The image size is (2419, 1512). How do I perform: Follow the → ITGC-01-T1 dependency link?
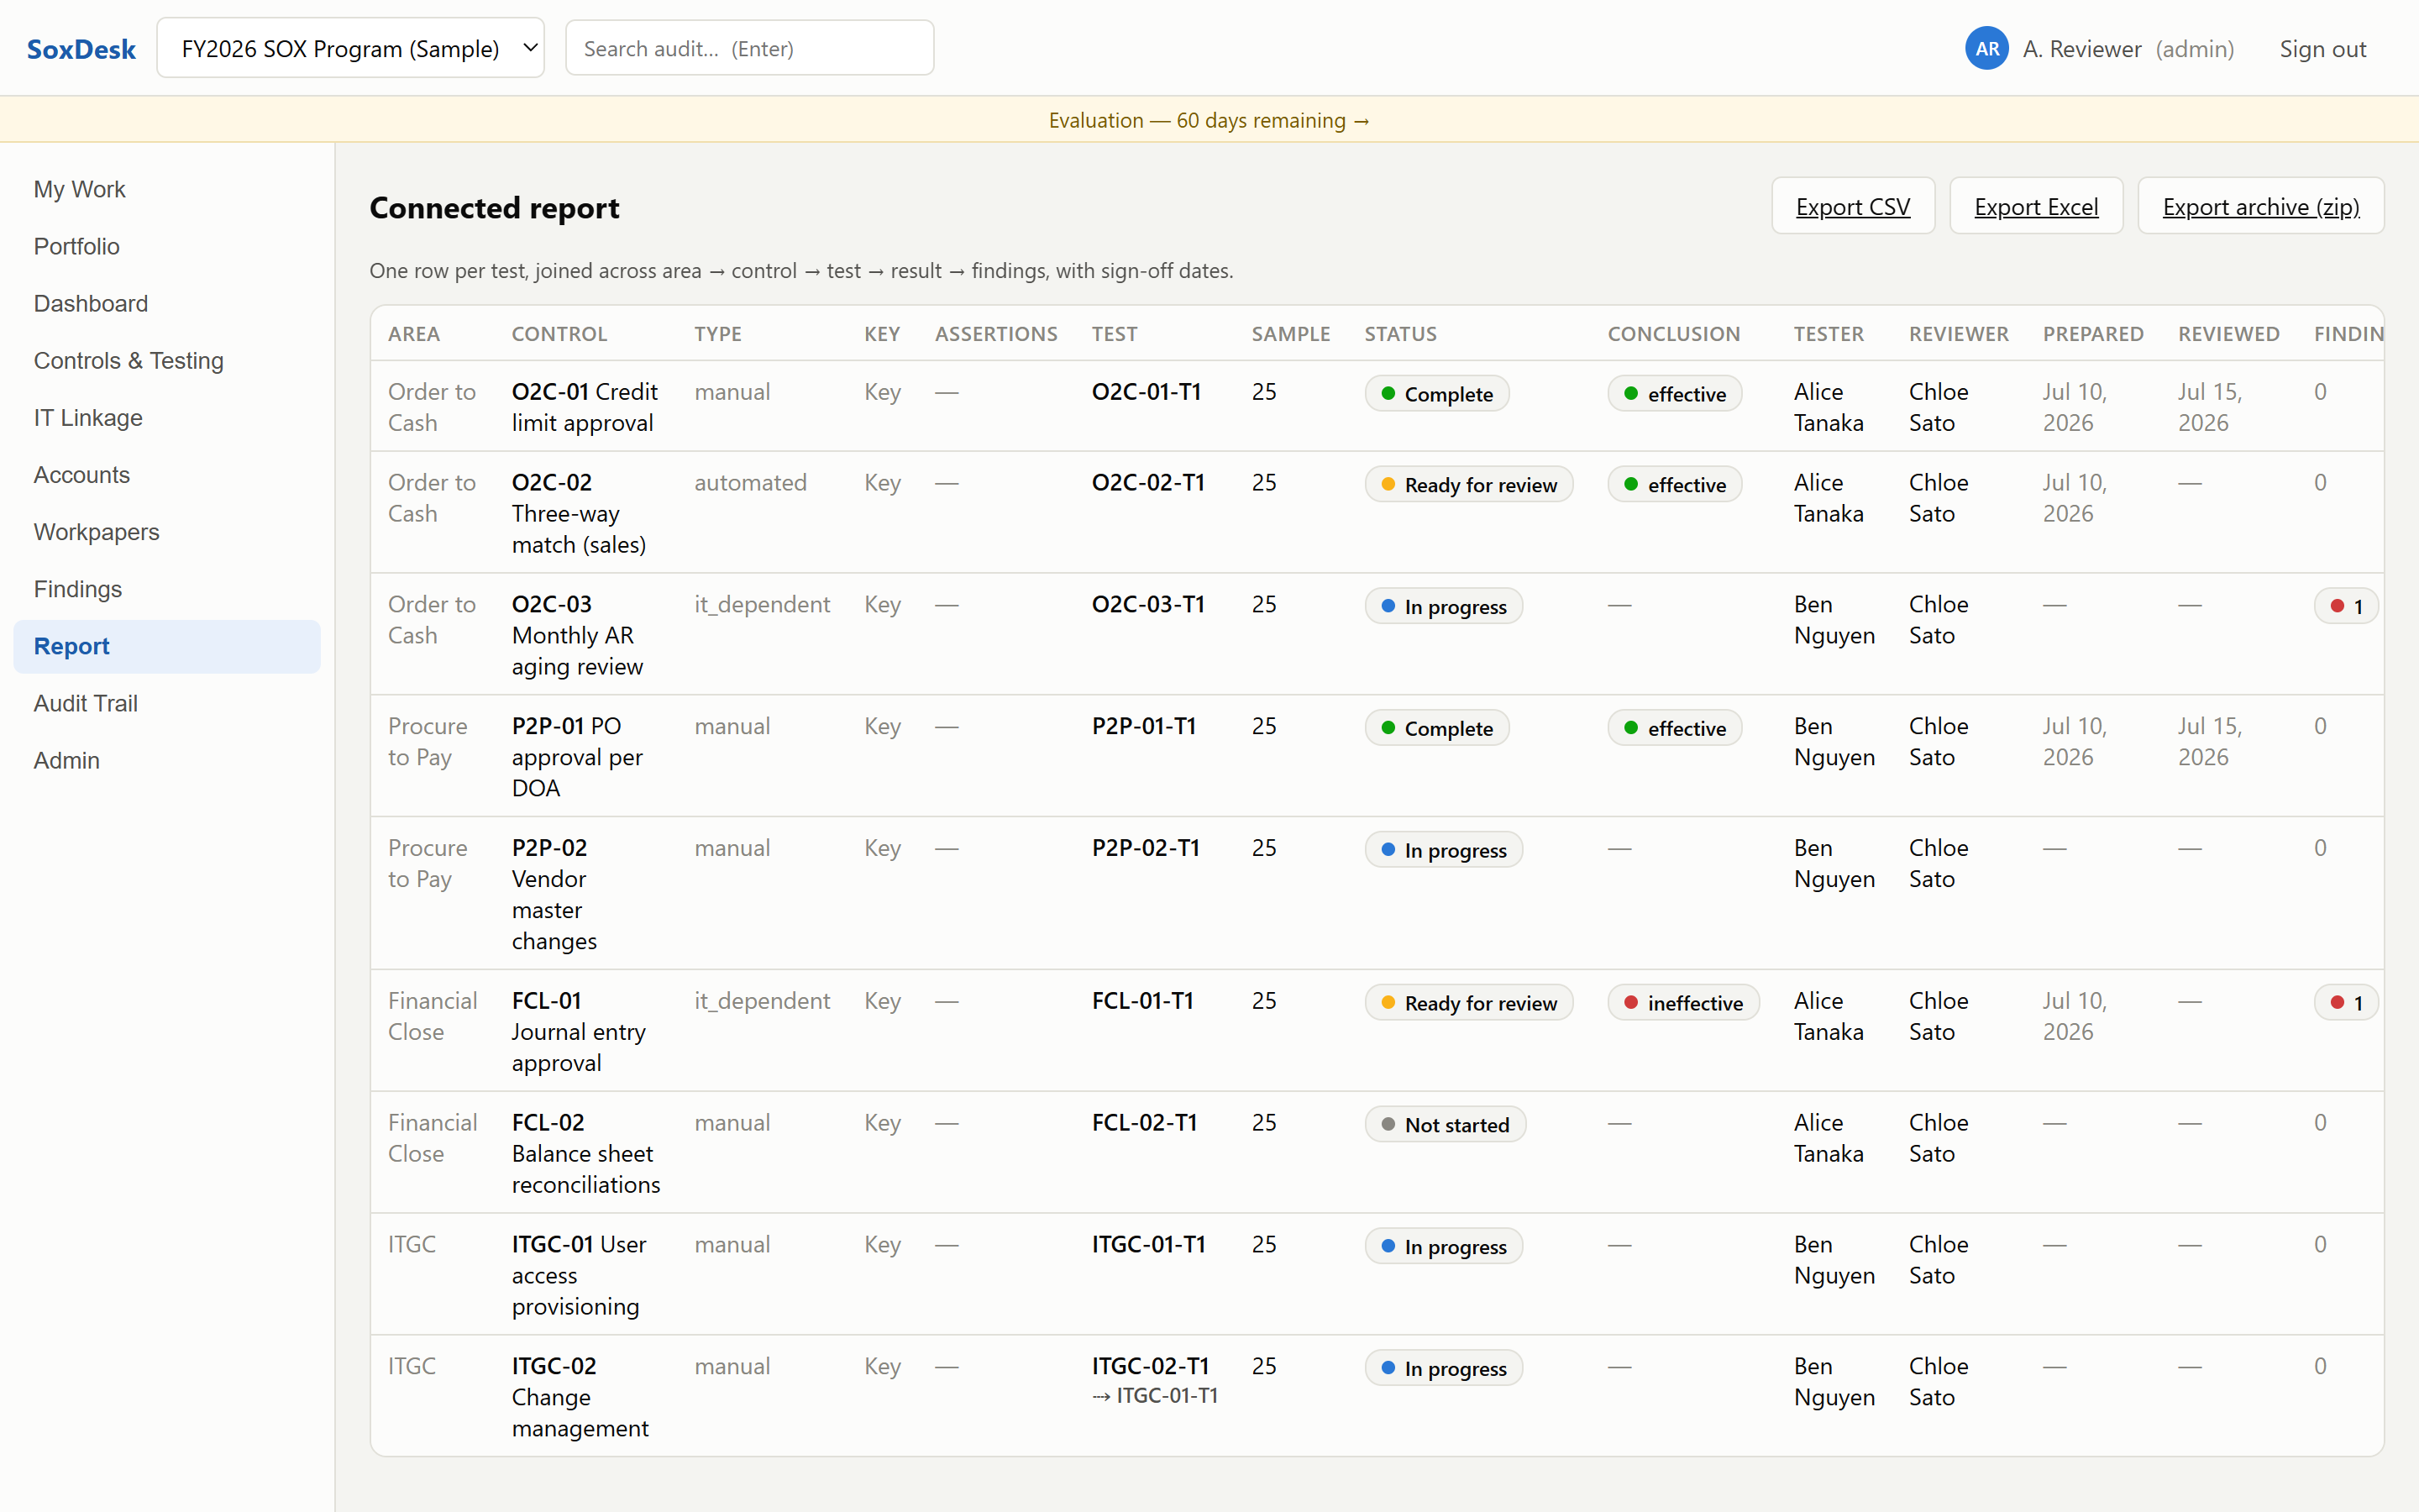[x=1156, y=1396]
